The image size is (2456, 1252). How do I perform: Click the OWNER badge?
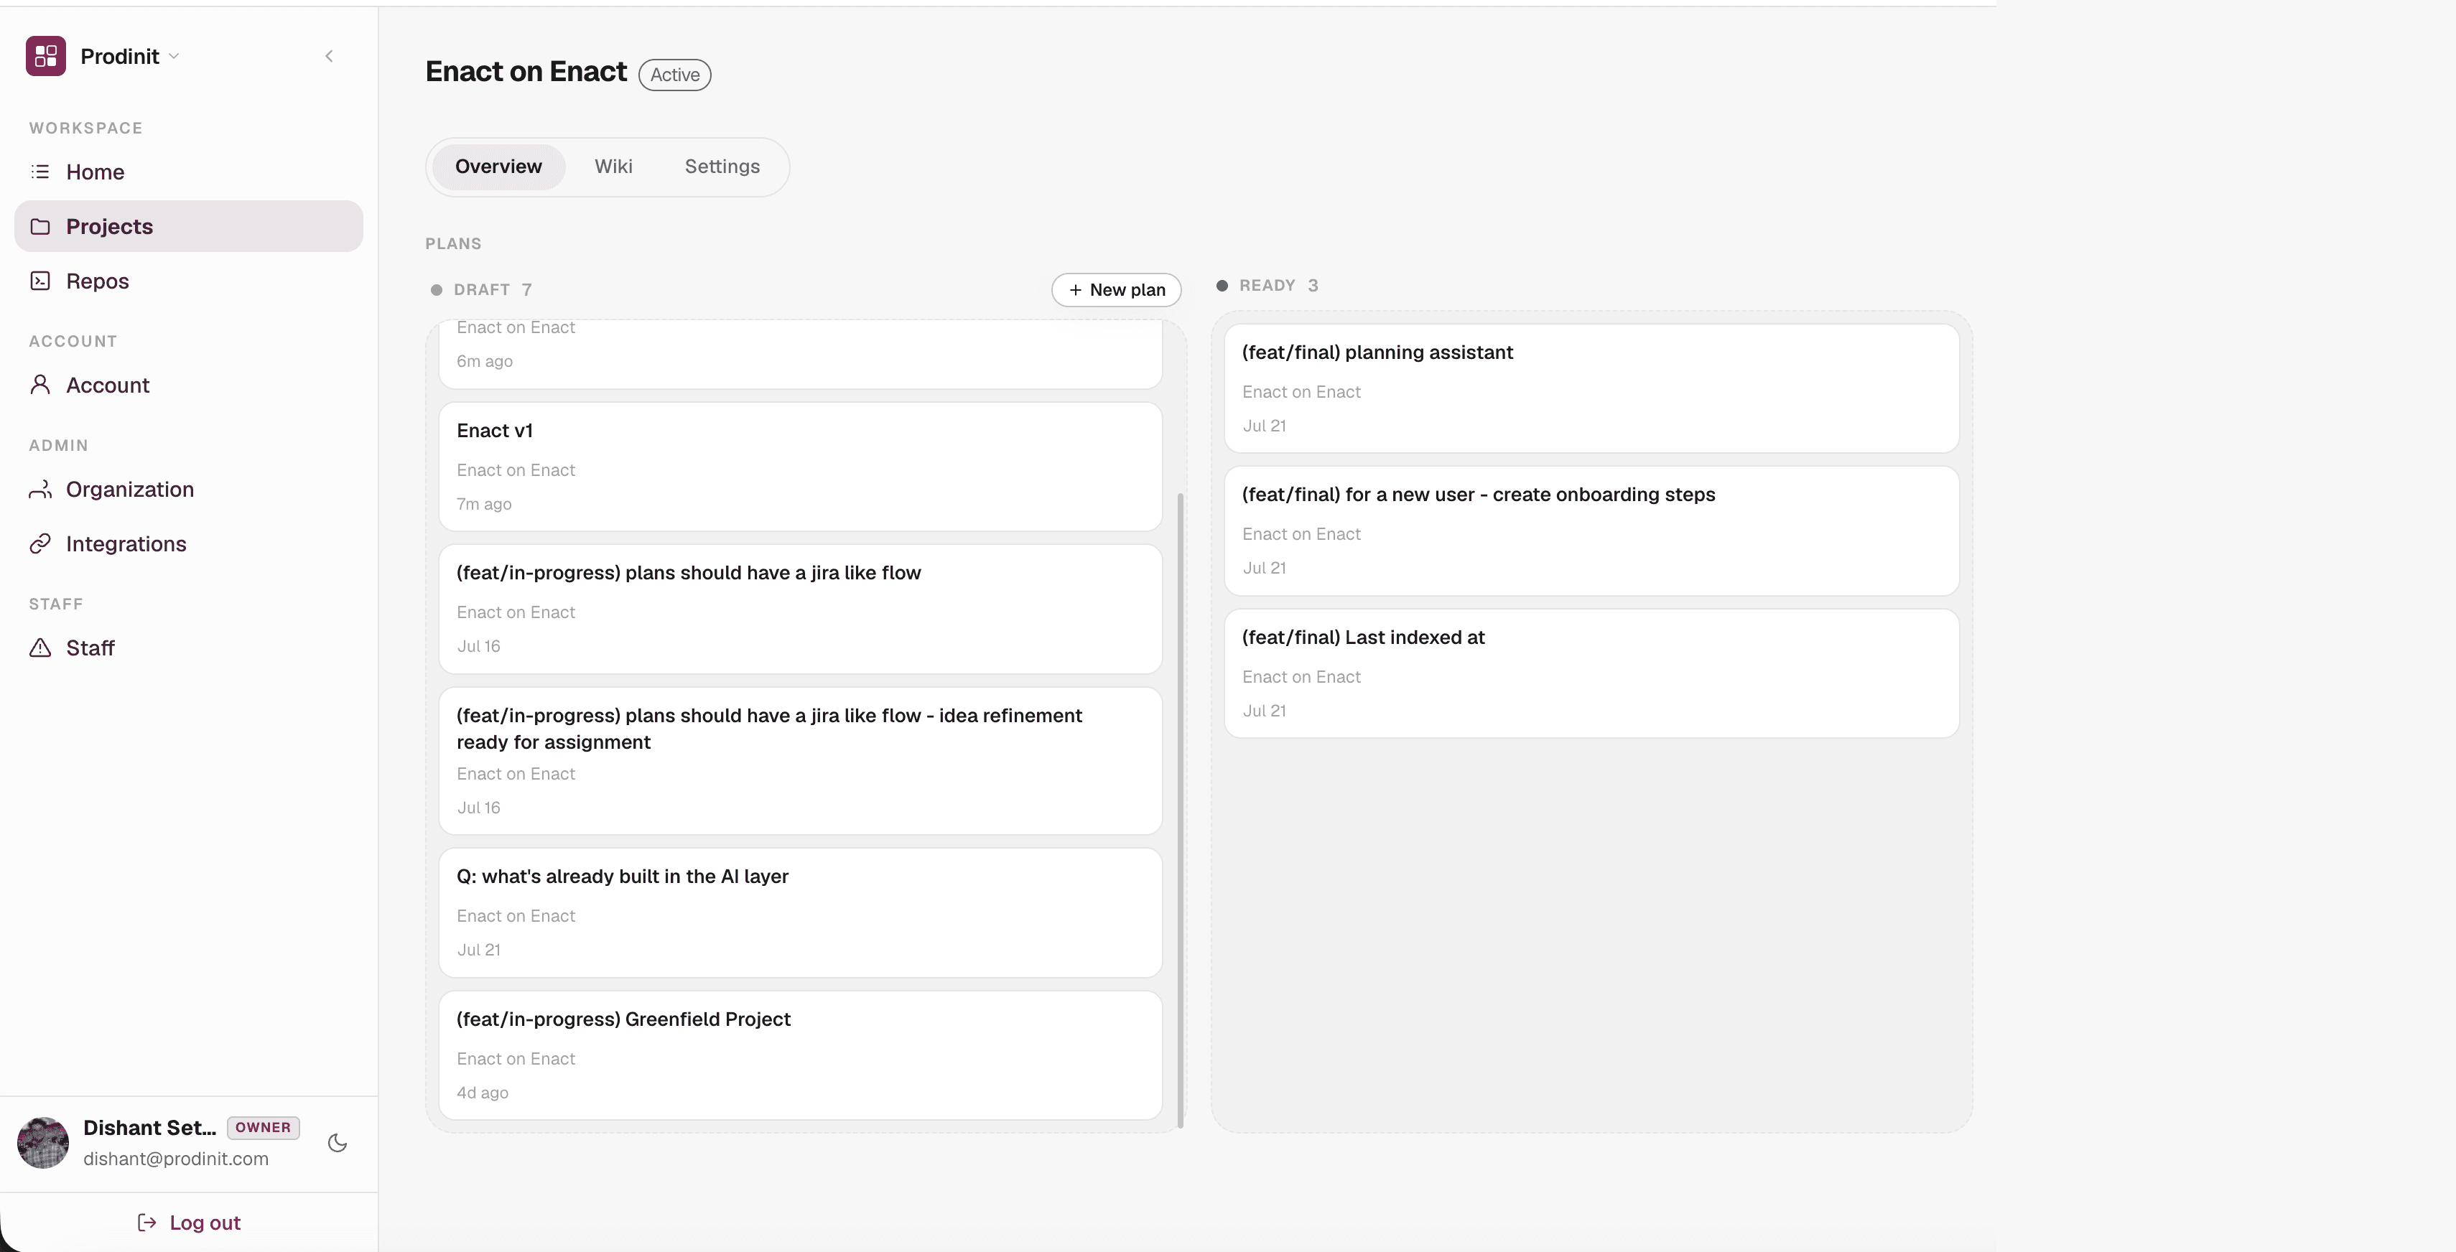(263, 1128)
